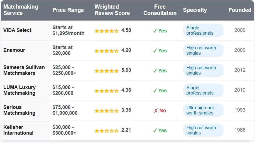255x143 pixels.
Task: Click the Kelleher International service name
Action: pos(18,130)
